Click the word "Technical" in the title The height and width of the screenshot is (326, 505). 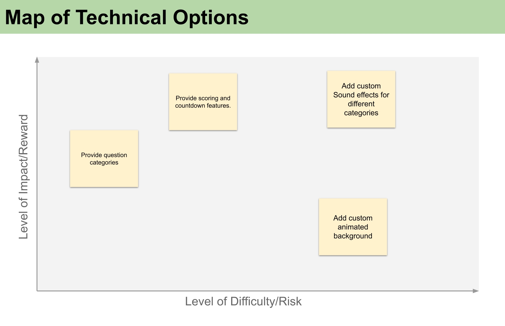[x=121, y=17]
